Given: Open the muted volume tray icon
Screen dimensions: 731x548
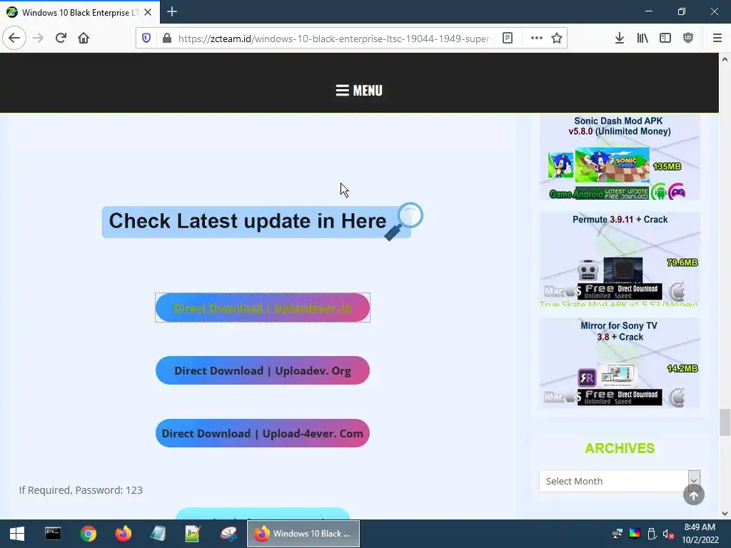Looking at the screenshot, I should coord(668,534).
